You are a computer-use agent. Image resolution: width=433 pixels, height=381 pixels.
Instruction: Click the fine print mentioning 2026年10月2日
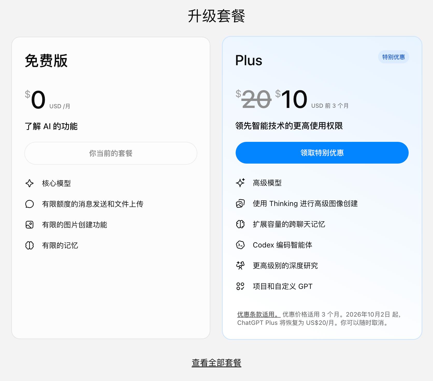point(319,319)
